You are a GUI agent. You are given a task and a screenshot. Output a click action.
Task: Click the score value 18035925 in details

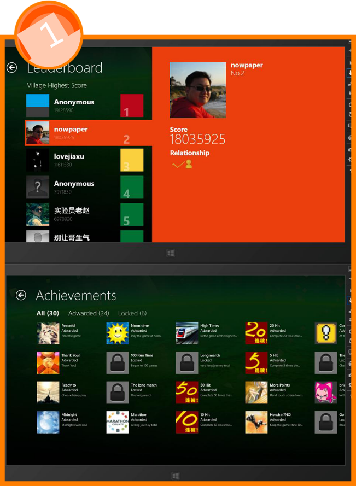coord(197,139)
